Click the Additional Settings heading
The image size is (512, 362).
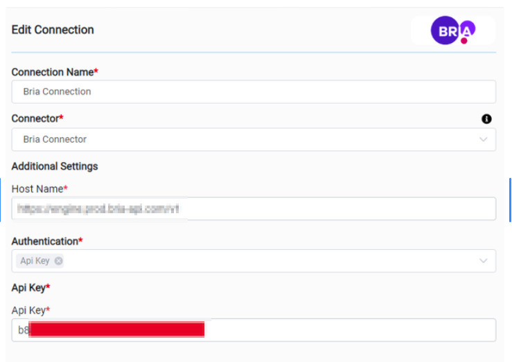click(x=55, y=166)
